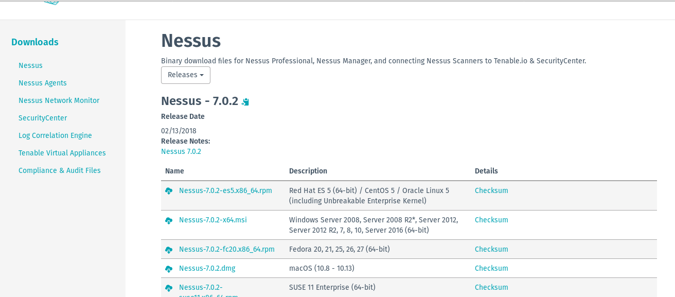Viewport: 675px width, 297px height.
Task: Click download cloud icon for Nessus-7.0.2-fc20.x86_64.rpm
Action: pyautogui.click(x=169, y=250)
